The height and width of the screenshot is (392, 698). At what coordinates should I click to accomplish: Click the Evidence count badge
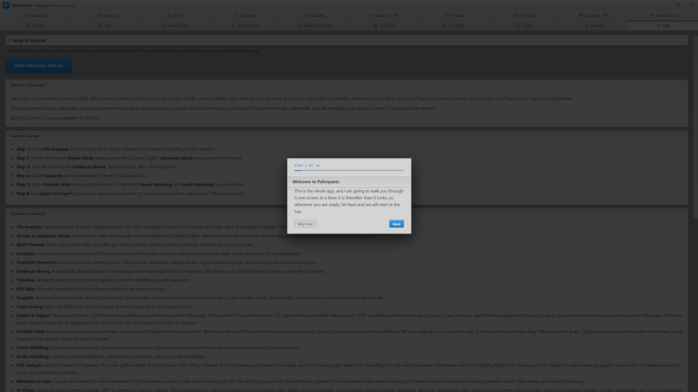click(396, 15)
